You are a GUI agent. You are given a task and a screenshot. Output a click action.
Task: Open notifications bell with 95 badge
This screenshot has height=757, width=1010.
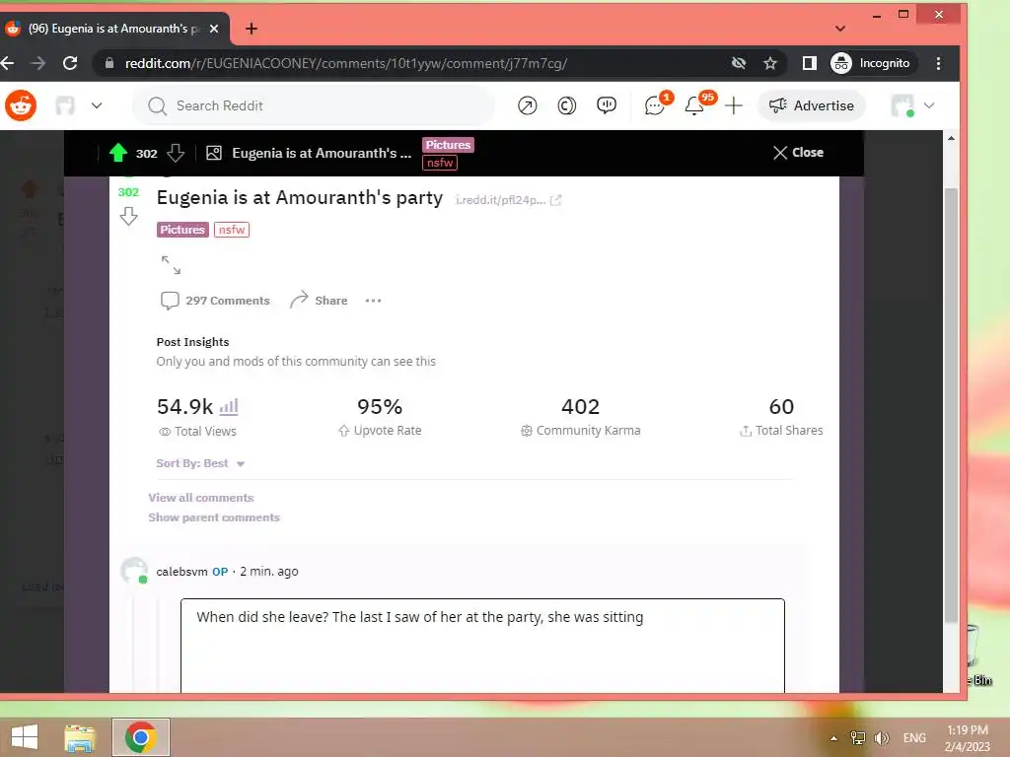point(695,105)
